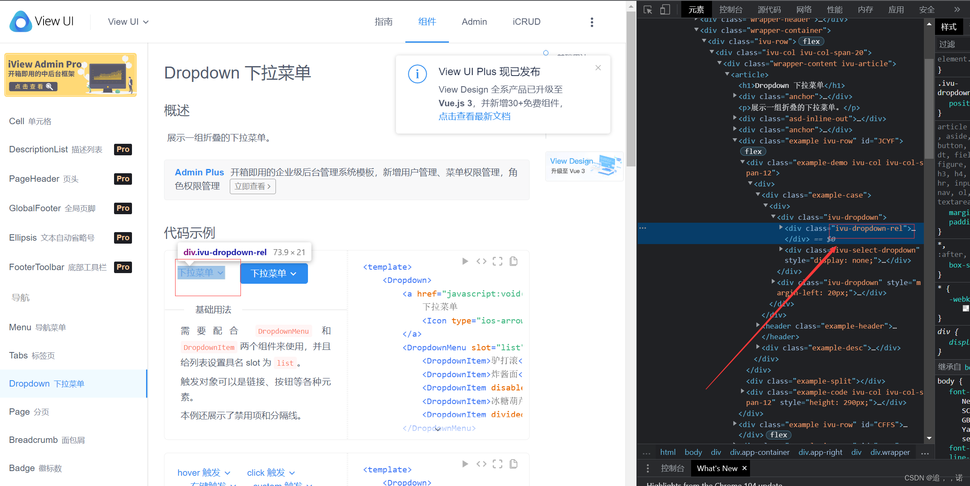Expand the example-desc div node
The height and width of the screenshot is (486, 970).
(x=758, y=347)
